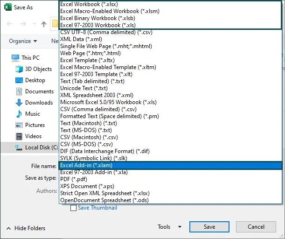Select XML Spreadsheet 2003 (*.xml)
This screenshot has width=285, height=239.
pos(171,95)
